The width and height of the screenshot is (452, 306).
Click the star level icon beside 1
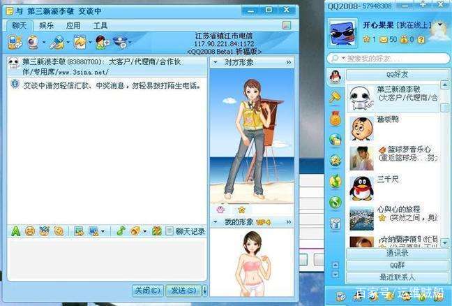[x=366, y=39]
